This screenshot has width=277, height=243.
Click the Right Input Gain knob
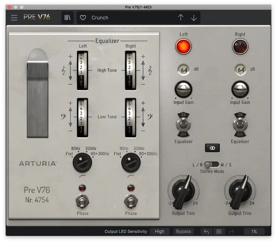(240, 89)
